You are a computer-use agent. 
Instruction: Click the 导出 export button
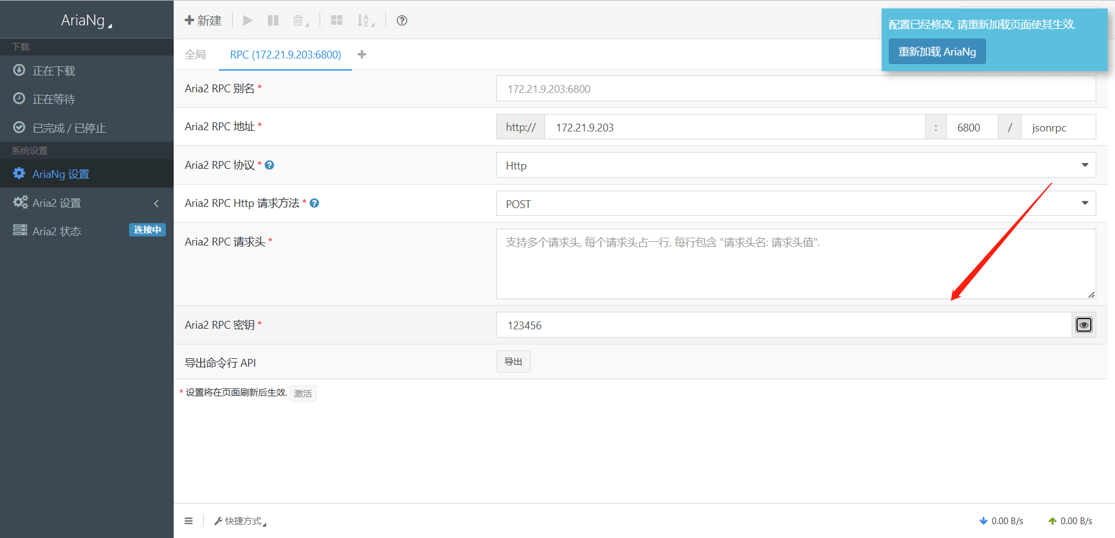click(x=513, y=362)
